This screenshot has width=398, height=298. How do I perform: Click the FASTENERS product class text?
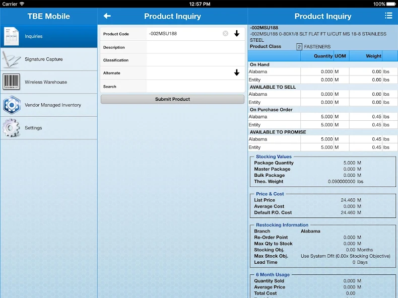317,47
